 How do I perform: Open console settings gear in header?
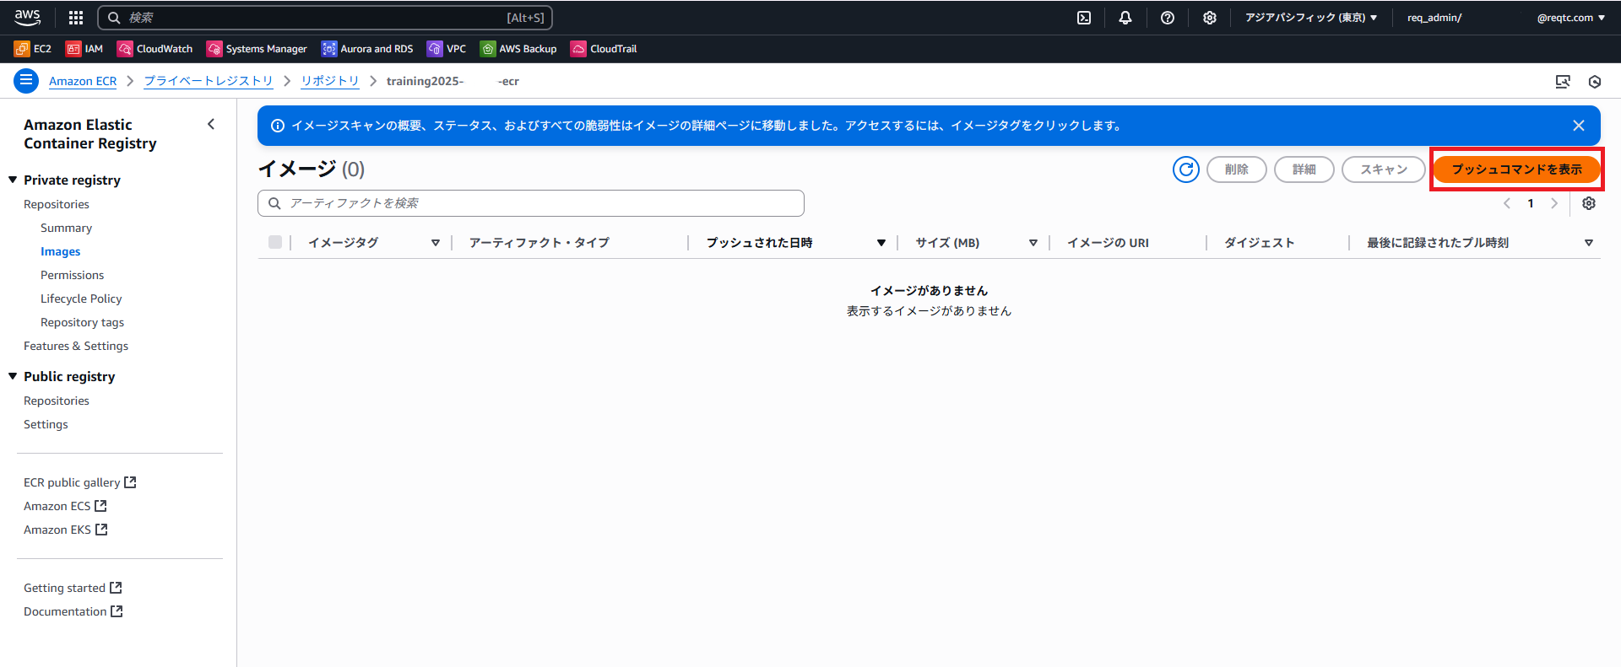click(x=1210, y=18)
